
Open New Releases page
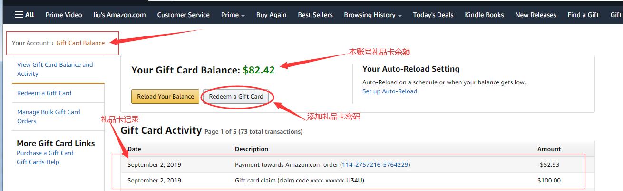click(535, 15)
